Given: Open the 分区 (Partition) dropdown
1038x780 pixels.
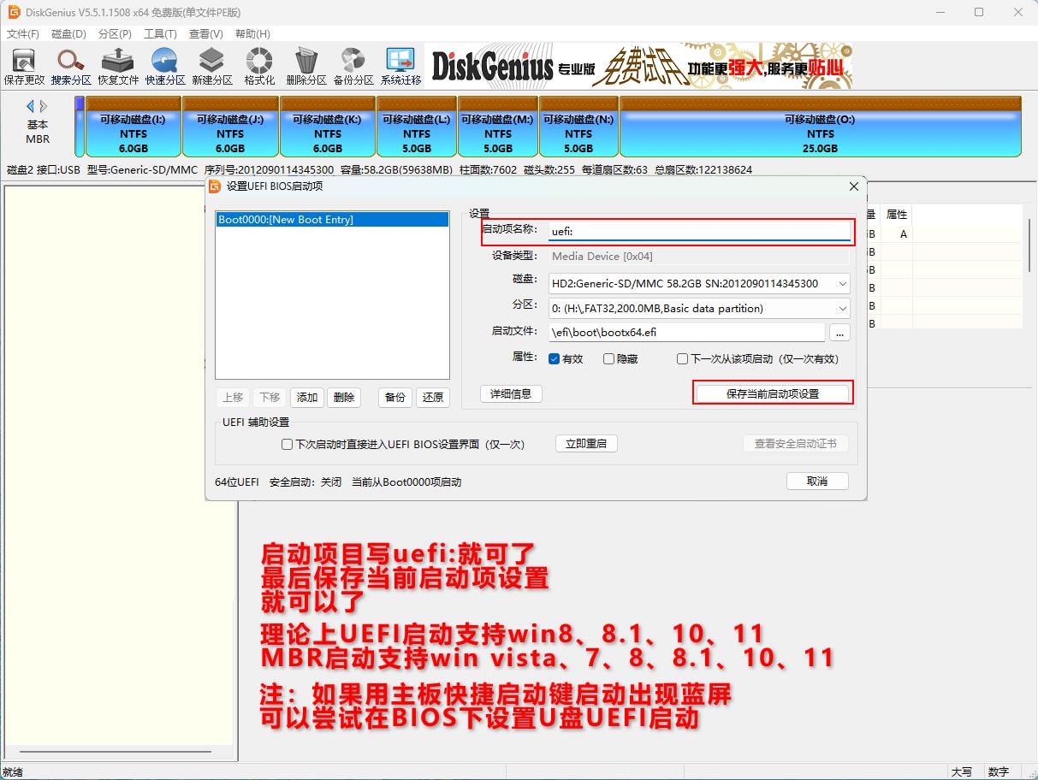Looking at the screenshot, I should pyautogui.click(x=842, y=308).
